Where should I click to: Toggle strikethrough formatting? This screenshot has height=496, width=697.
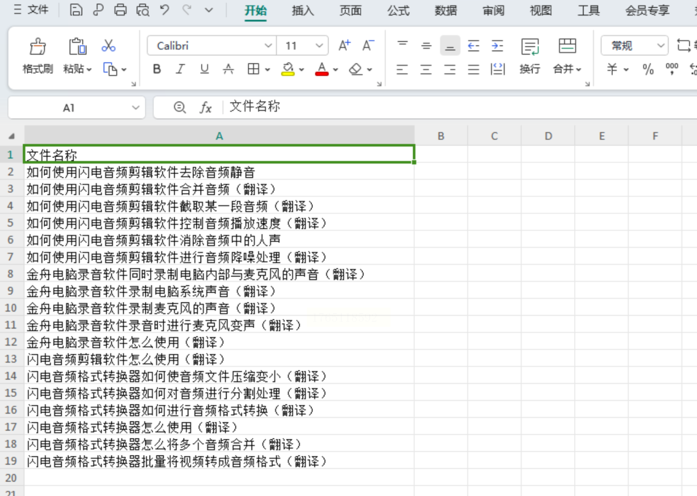pos(229,69)
